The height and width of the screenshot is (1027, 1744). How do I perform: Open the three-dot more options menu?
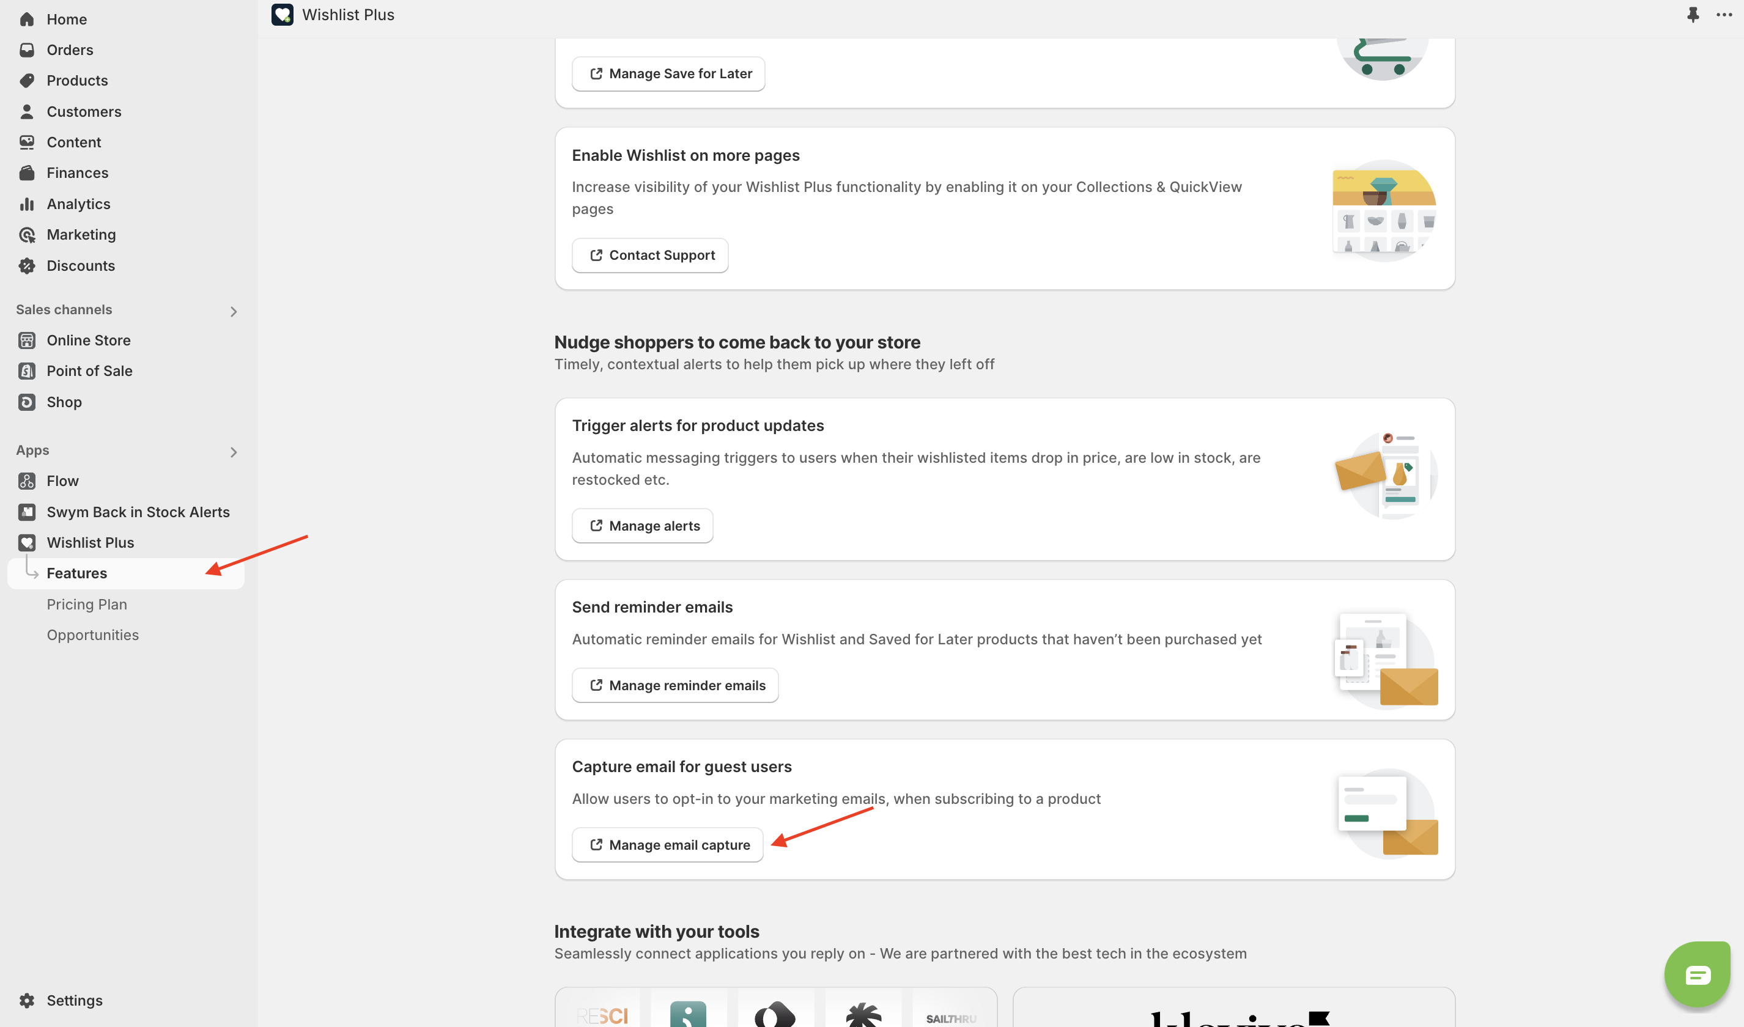(x=1724, y=15)
